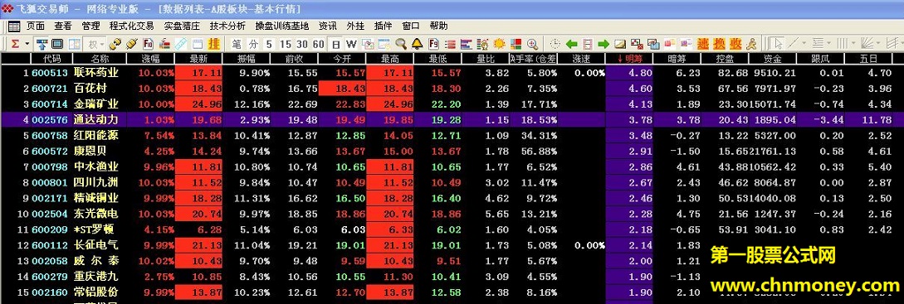
Task: Click the yellow bell alert icon
Action: [417, 44]
